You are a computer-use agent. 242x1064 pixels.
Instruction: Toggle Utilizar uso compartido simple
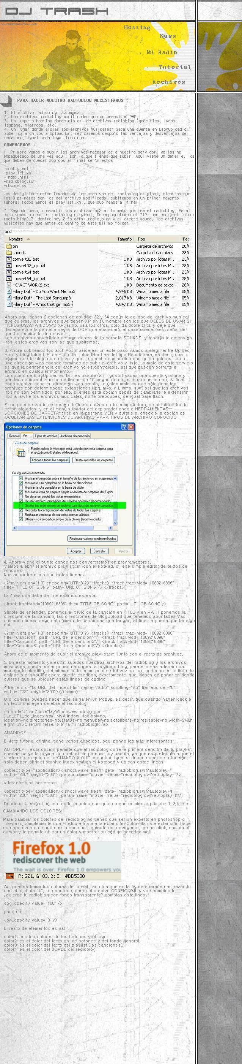tap(21, 519)
